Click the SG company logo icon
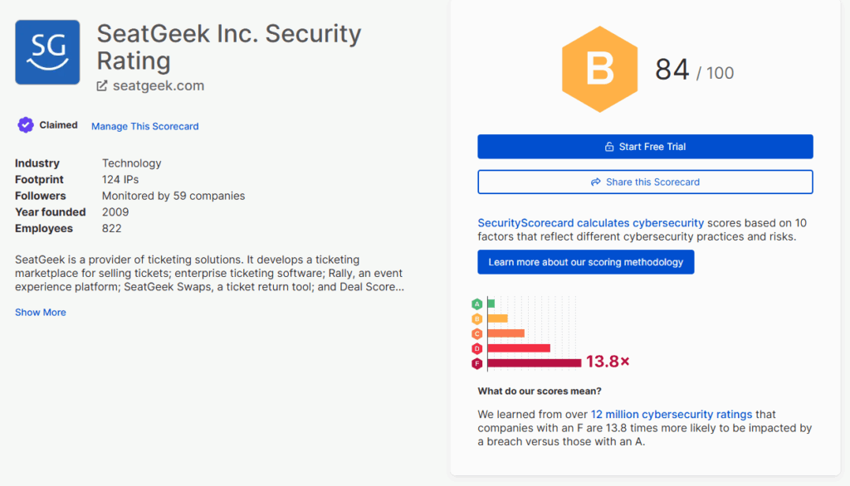The image size is (850, 486). click(46, 52)
